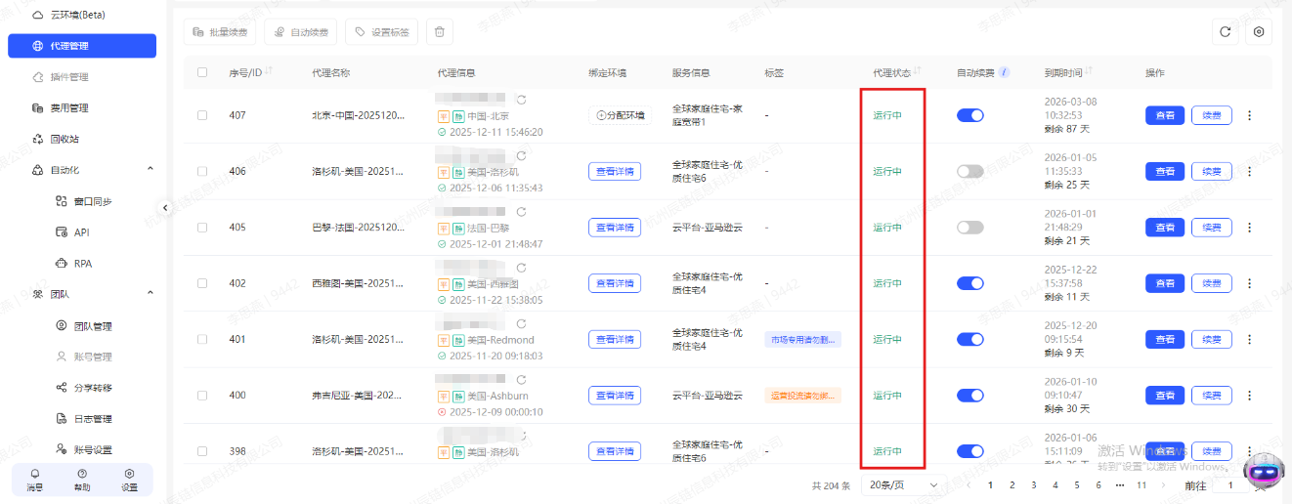1292x504 pixels.
Task: Sort by 序号/ID column arrows
Action: coord(269,71)
